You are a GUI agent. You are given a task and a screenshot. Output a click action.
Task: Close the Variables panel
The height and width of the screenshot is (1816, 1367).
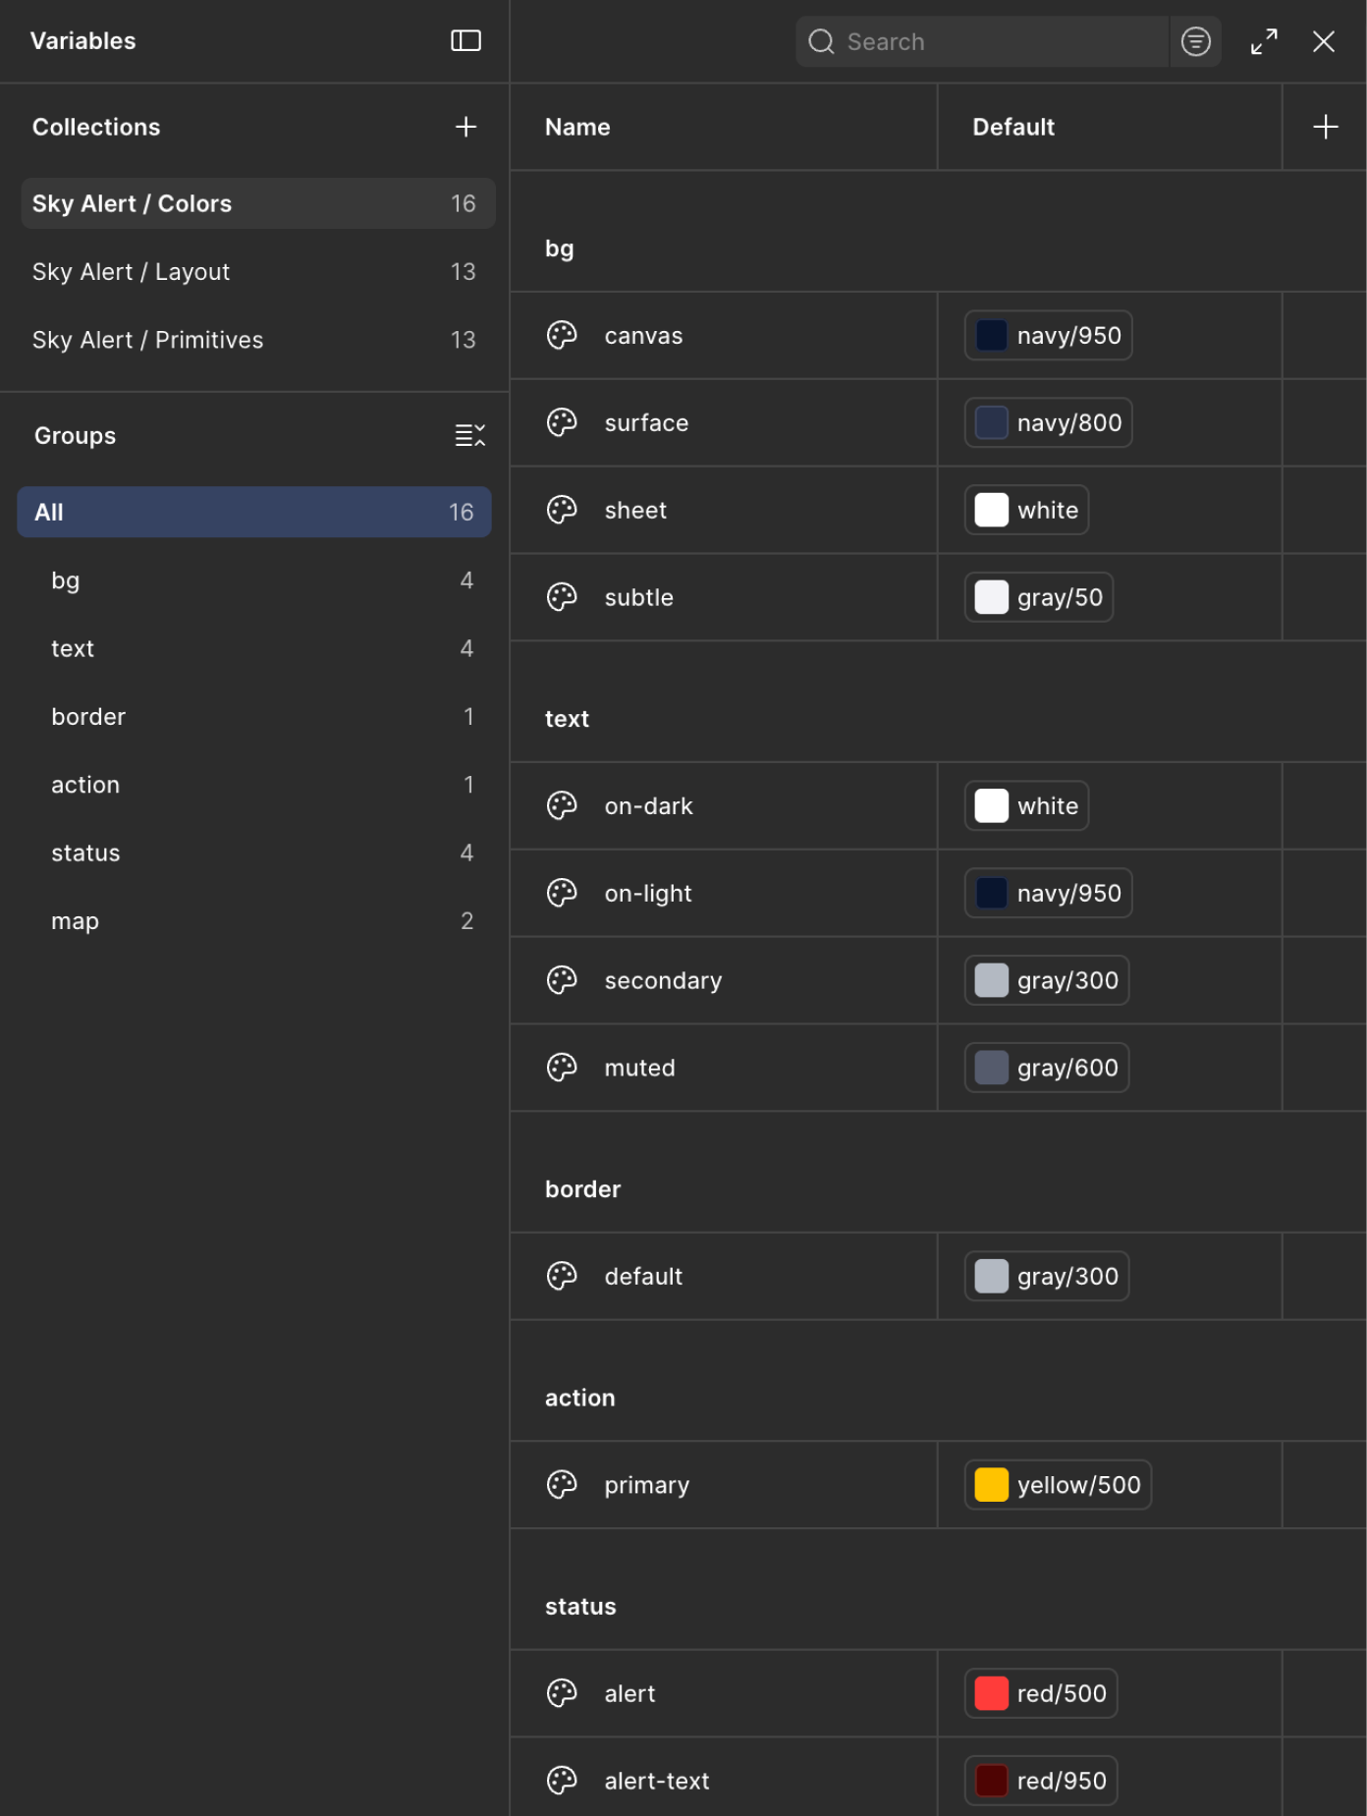[1323, 41]
